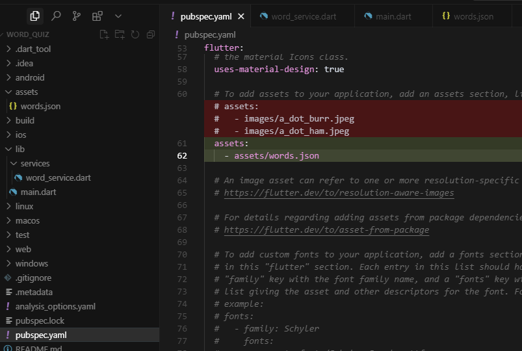Open the .metadata file

80,292
